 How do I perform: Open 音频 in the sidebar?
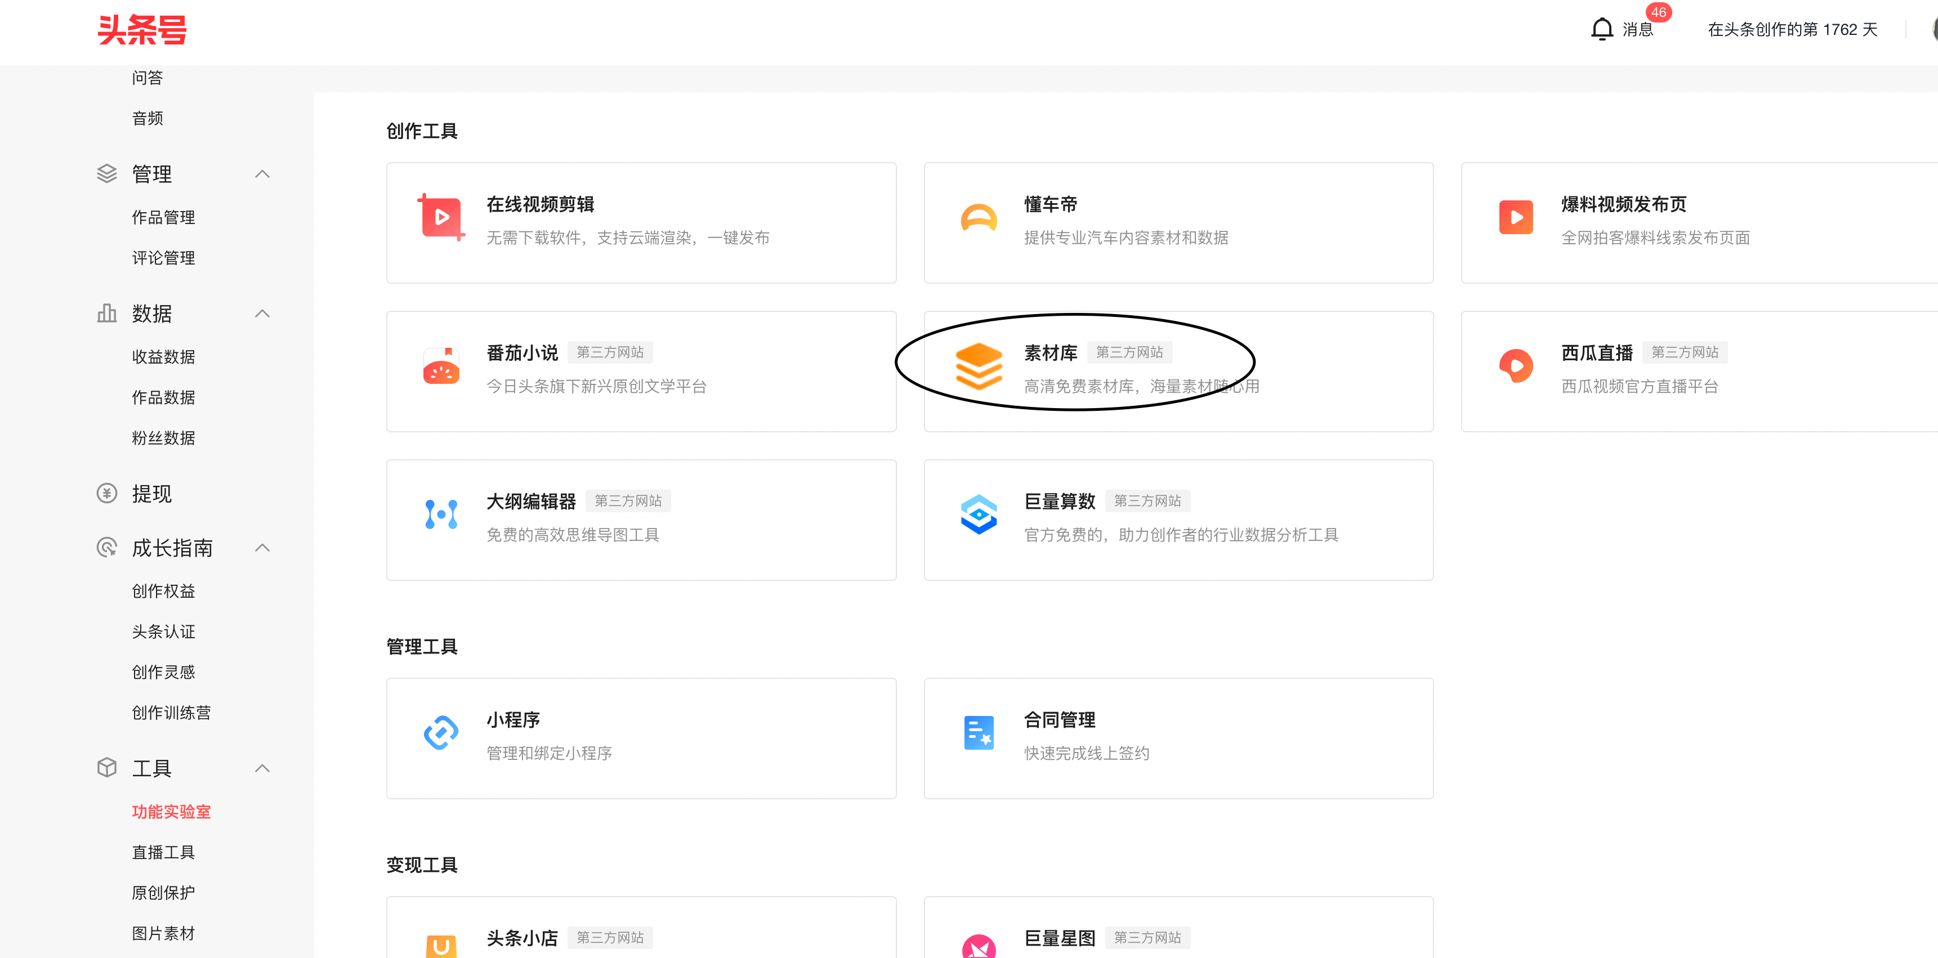(148, 118)
